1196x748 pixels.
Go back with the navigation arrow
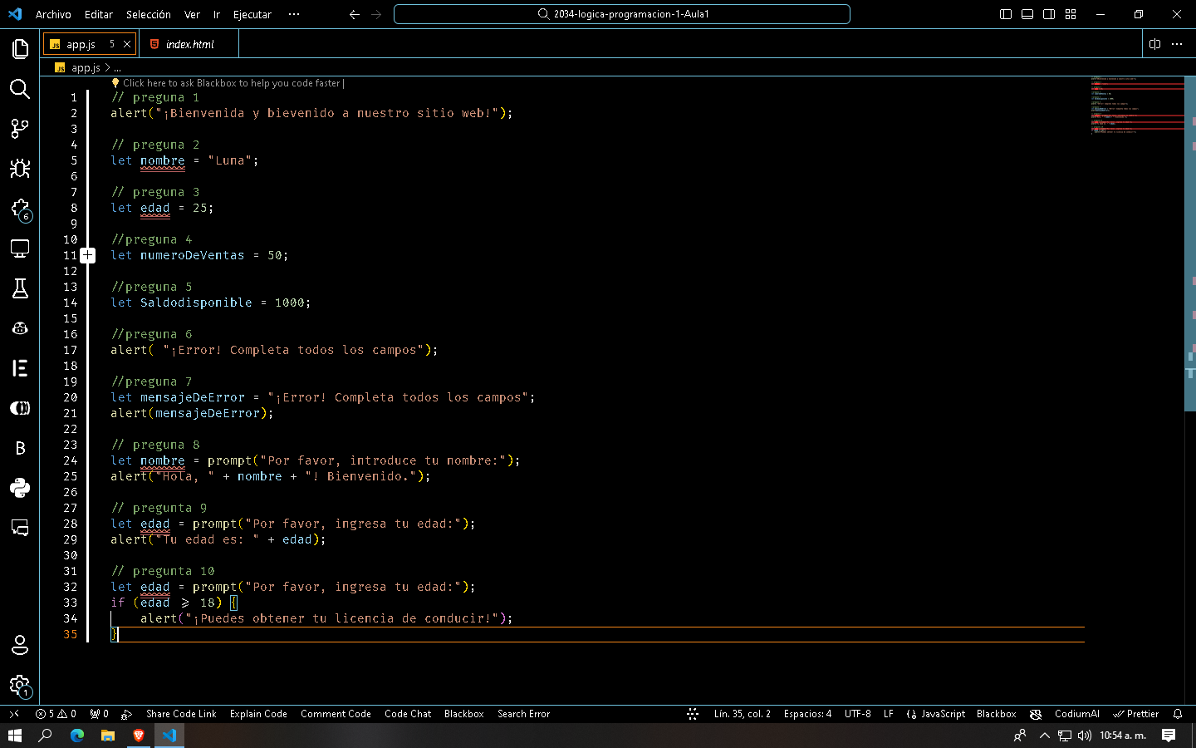pos(355,14)
